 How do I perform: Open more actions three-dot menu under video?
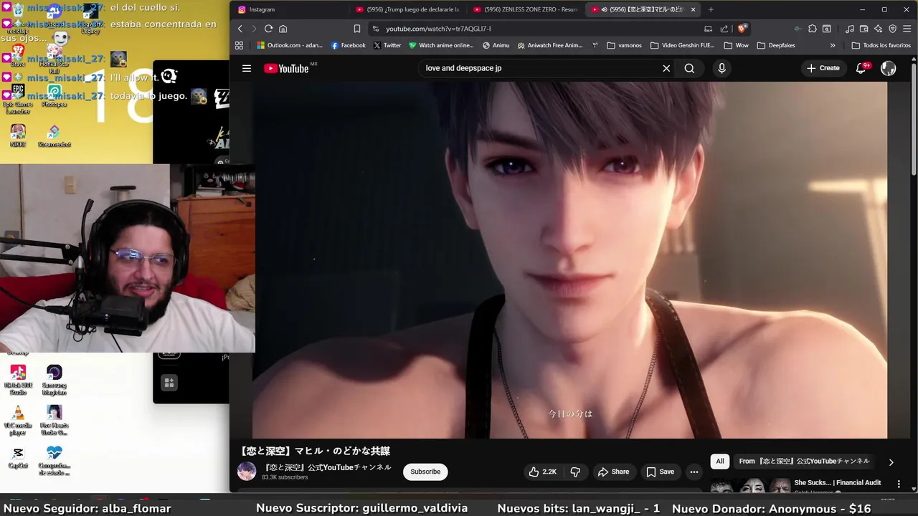pos(694,472)
